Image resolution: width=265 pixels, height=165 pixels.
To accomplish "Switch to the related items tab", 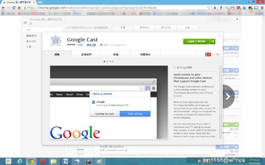I will click(145, 54).
